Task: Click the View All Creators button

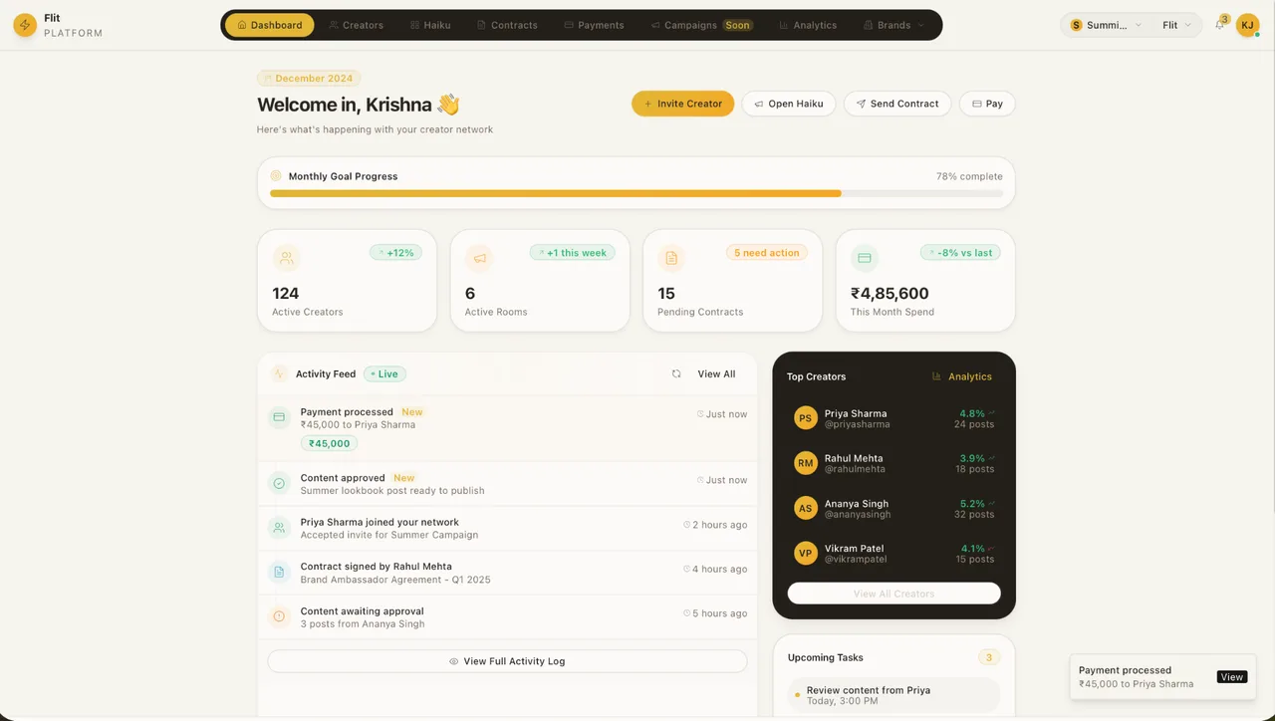Action: pos(893,594)
